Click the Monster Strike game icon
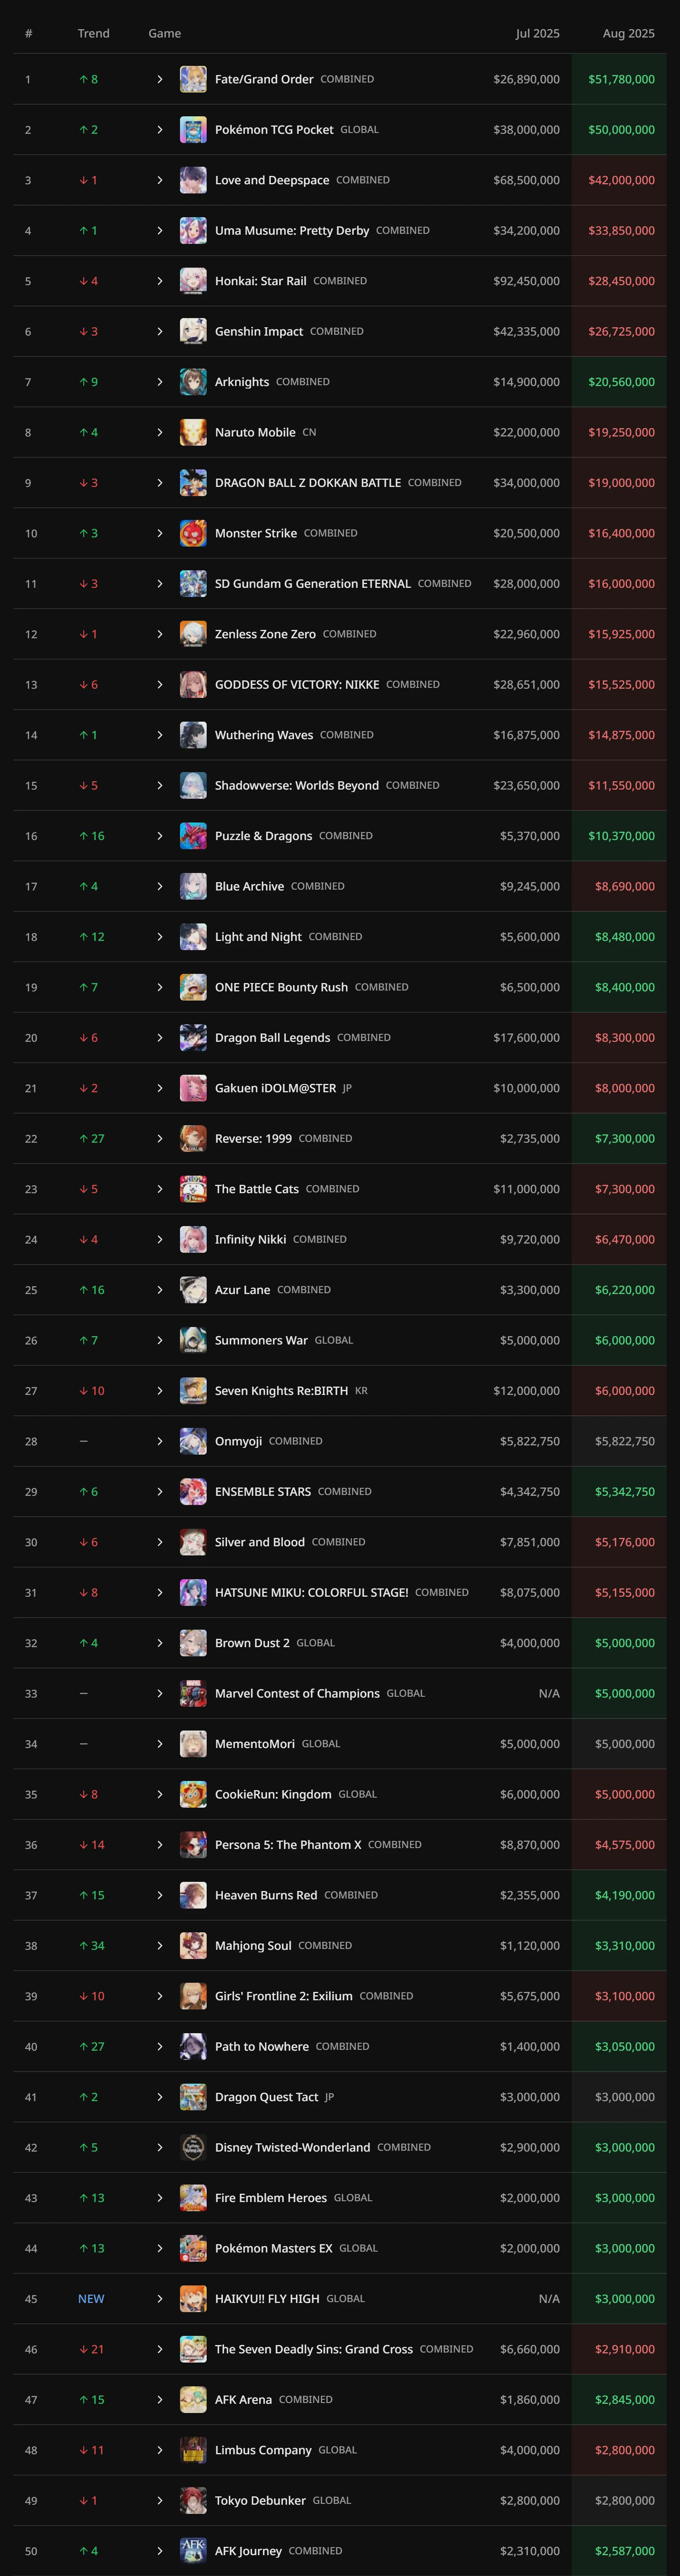Viewport: 680px width, 2576px height. point(193,533)
